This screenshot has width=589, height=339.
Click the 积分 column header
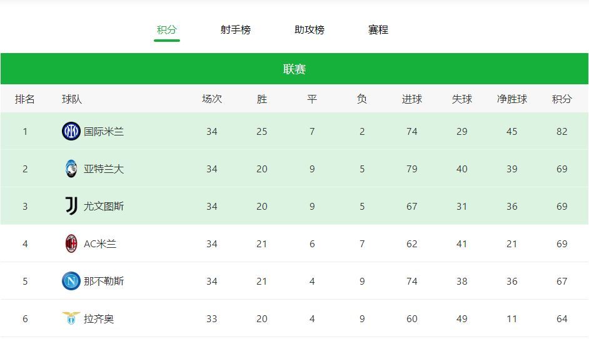562,99
